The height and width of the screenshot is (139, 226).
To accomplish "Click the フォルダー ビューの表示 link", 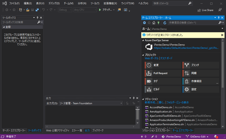I will (178, 103).
